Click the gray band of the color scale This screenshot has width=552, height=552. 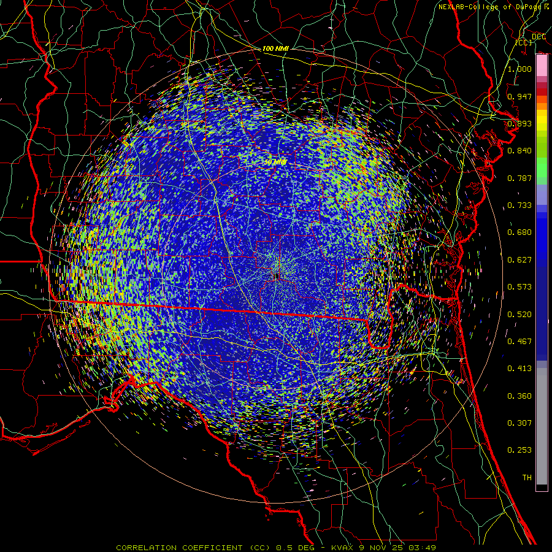click(542, 426)
